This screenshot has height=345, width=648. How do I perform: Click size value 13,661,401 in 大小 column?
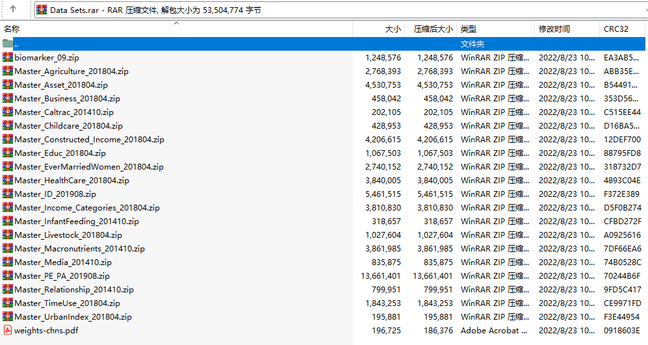pyautogui.click(x=381, y=275)
